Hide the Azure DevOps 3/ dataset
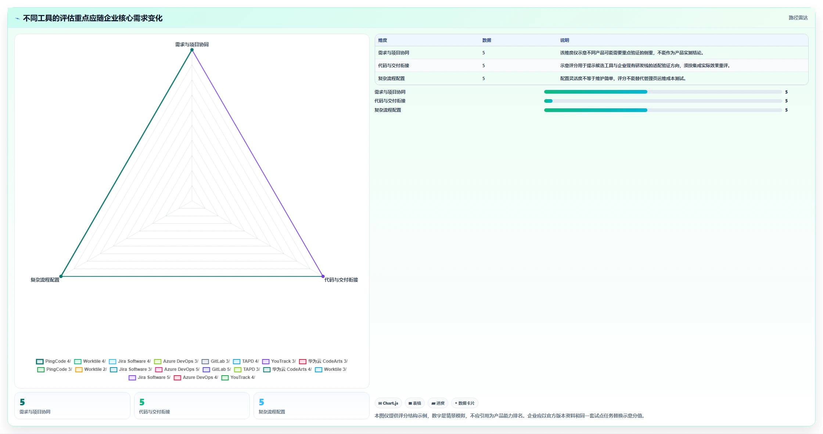The image size is (823, 434). (x=176, y=361)
